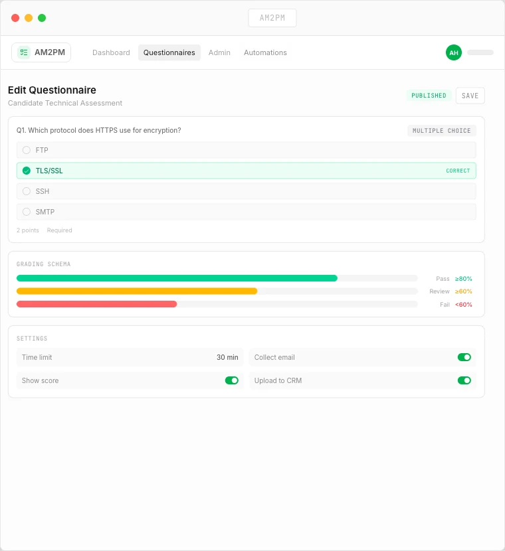Click the AM2PM window title box
The width and height of the screenshot is (505, 551).
coord(272,18)
